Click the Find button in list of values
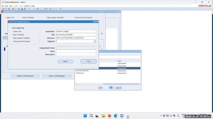213x119 pixels. (x=100, y=88)
